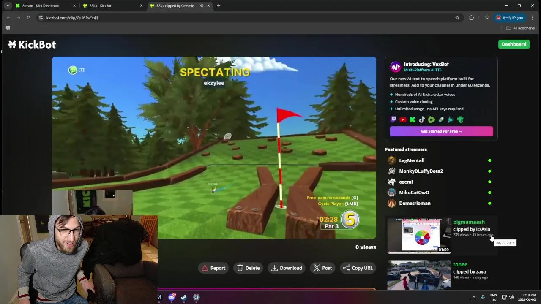Click the party popper platform icon
This screenshot has width=541, height=304.
click(451, 119)
